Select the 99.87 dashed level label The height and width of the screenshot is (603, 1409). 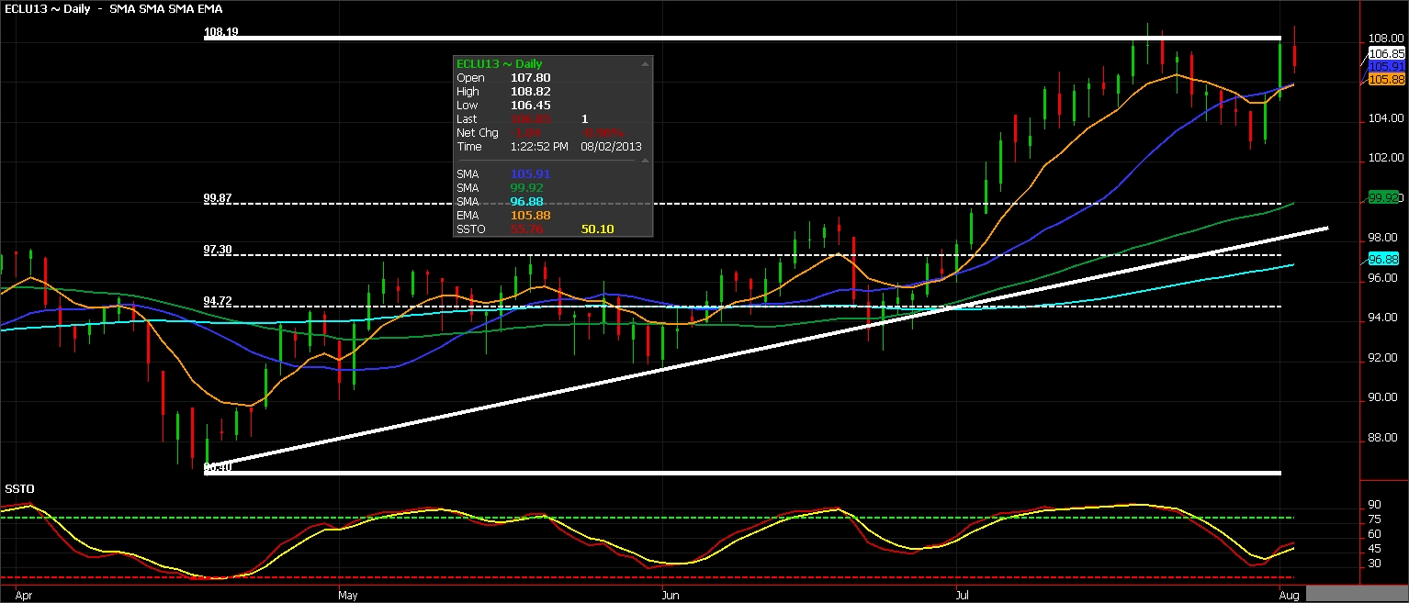point(218,198)
